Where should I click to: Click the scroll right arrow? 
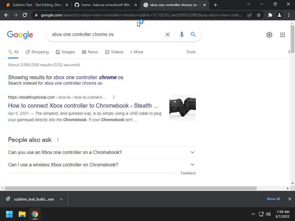[288, 188]
